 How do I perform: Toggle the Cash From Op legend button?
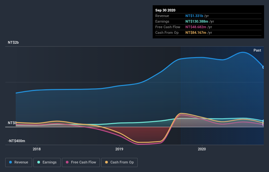pos(119,162)
